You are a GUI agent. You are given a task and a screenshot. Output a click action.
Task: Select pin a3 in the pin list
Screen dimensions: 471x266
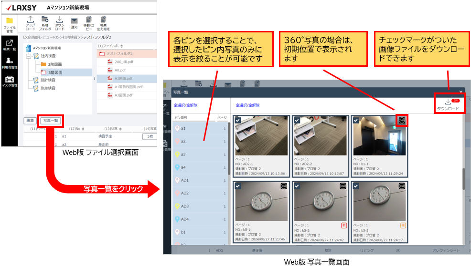183,154
